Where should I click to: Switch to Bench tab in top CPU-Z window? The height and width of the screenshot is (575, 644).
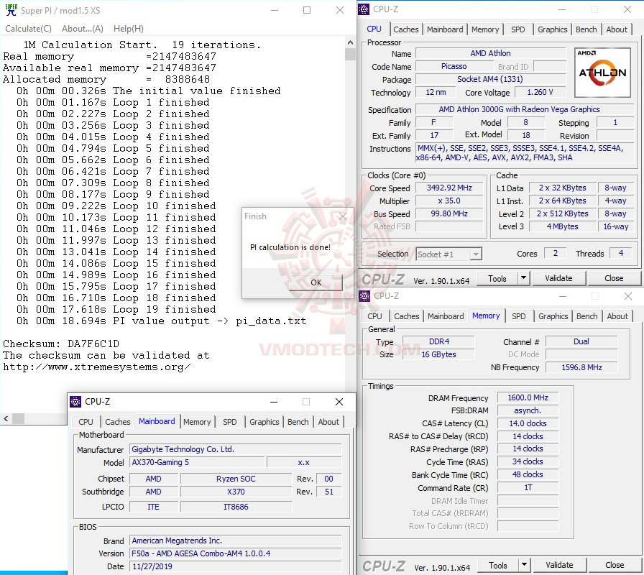coord(586,29)
